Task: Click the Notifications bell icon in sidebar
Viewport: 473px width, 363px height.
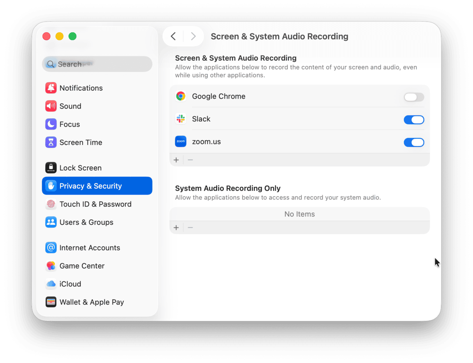Action: [51, 88]
